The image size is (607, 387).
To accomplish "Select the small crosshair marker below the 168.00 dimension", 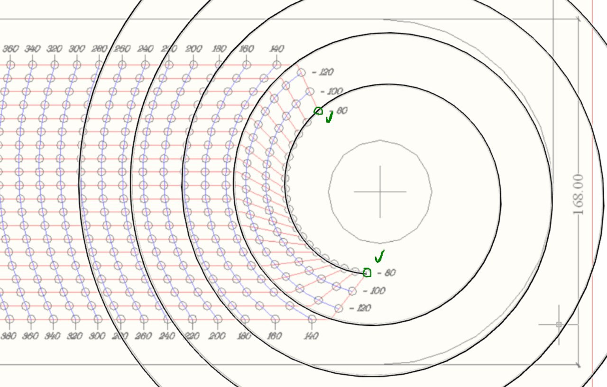I will 559,325.
